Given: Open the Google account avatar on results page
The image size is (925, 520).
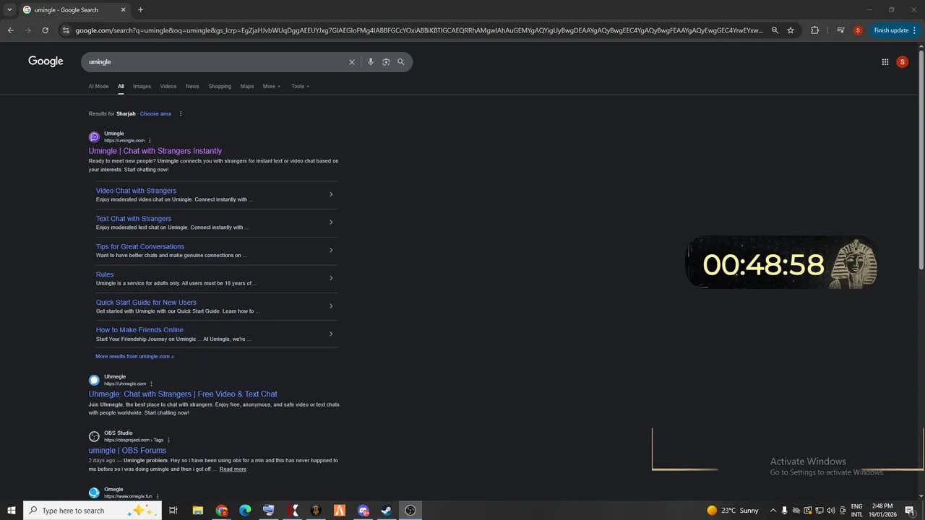Looking at the screenshot, I should click(x=902, y=62).
